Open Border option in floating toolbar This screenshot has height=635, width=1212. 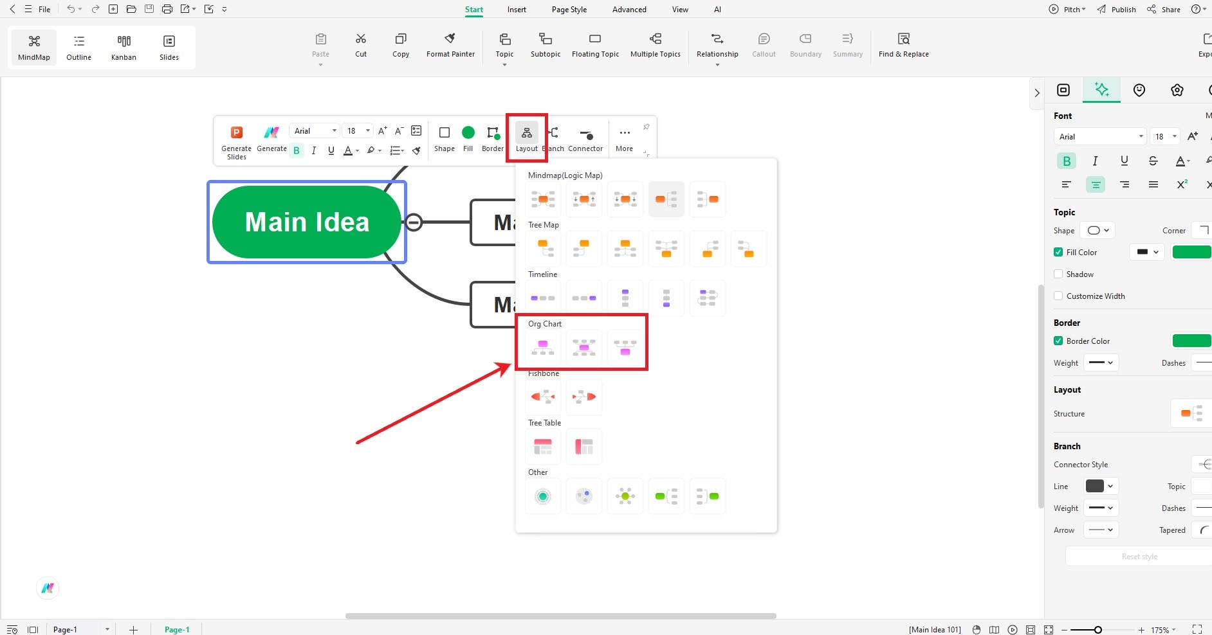coord(493,139)
